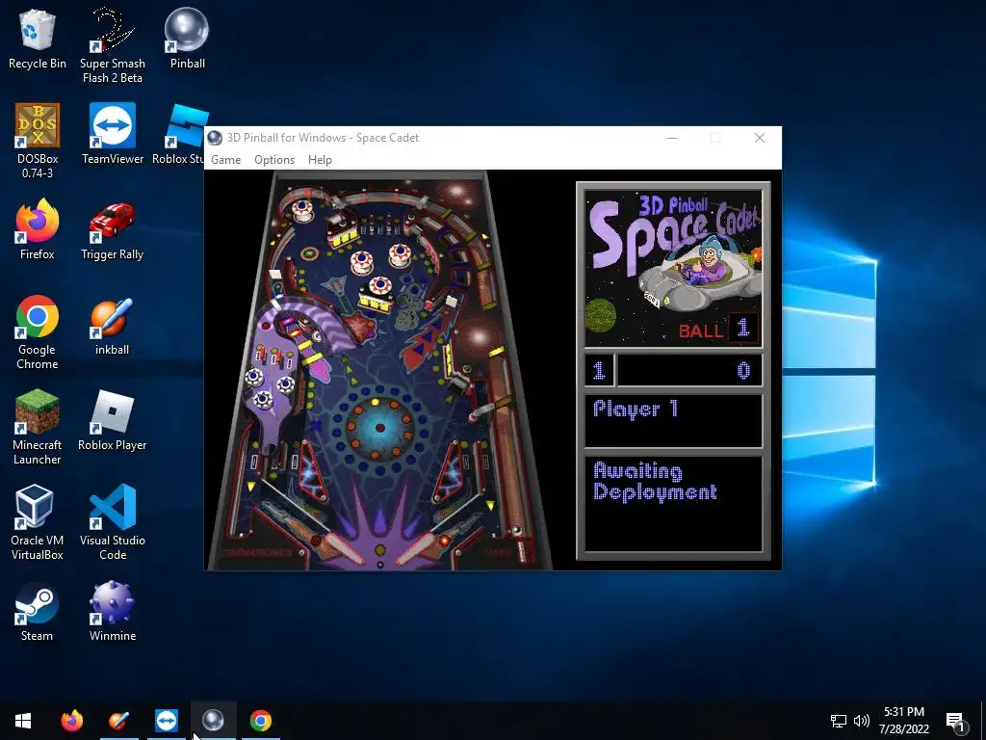Open the Roblox Player desktop shortcut
Image resolution: width=986 pixels, height=740 pixels.
(x=113, y=420)
